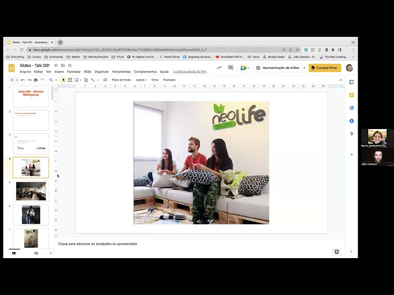Hide the menus with the caret arrow
Viewport: 394px width, 295px height.
[x=340, y=80]
